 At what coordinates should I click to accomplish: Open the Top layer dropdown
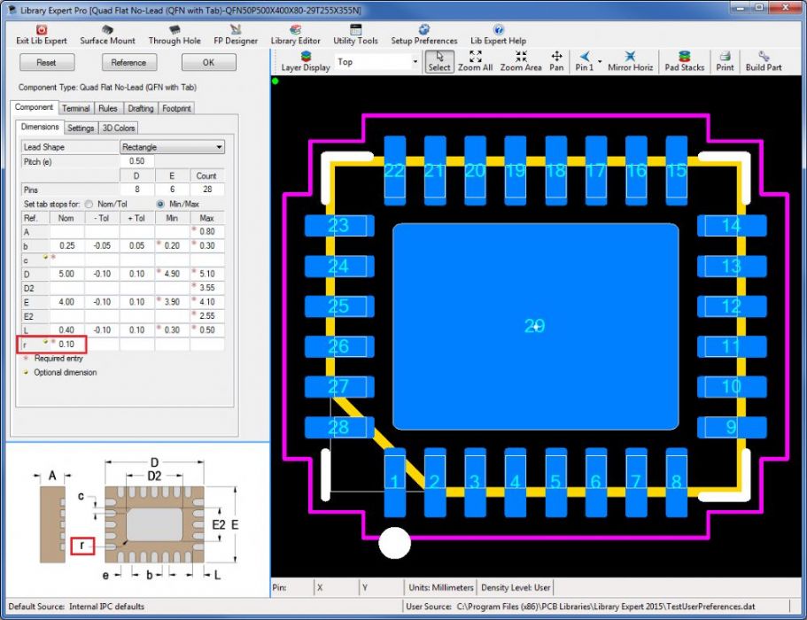click(415, 62)
